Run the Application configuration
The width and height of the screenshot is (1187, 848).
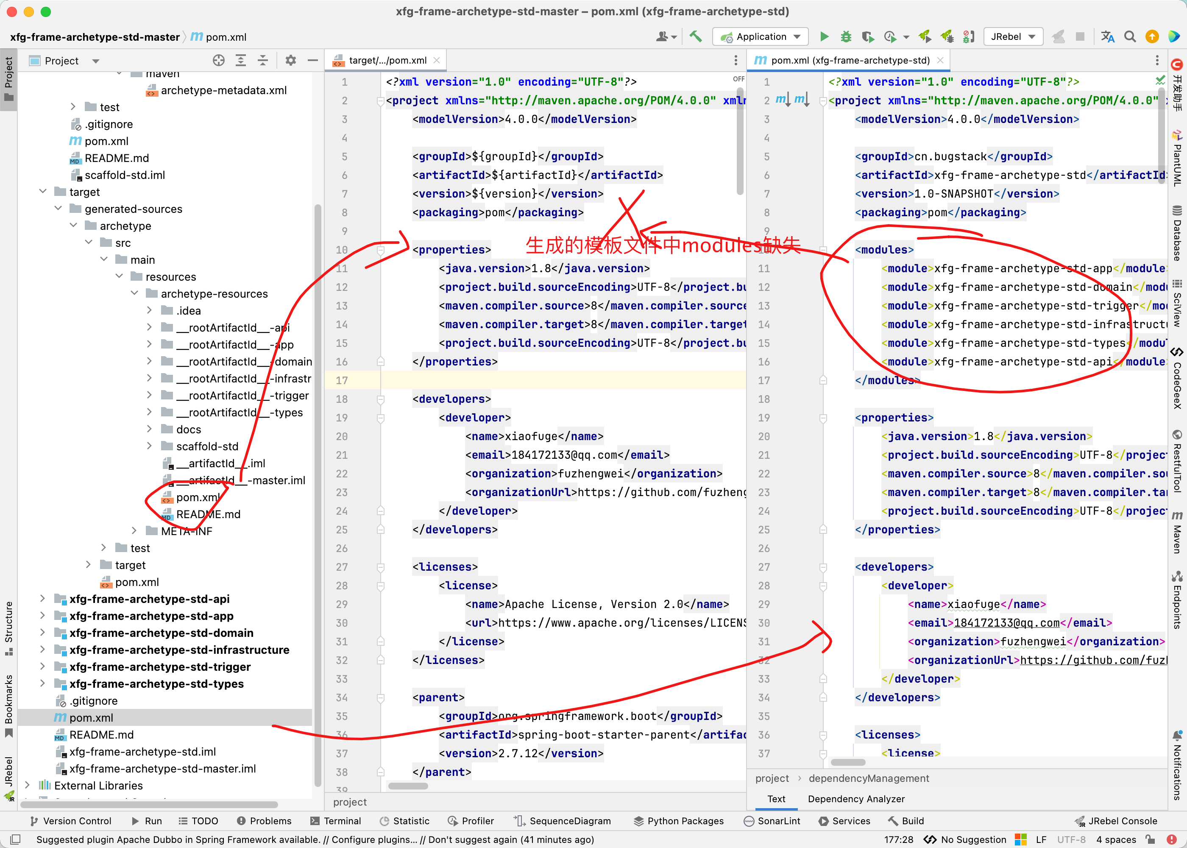(824, 36)
